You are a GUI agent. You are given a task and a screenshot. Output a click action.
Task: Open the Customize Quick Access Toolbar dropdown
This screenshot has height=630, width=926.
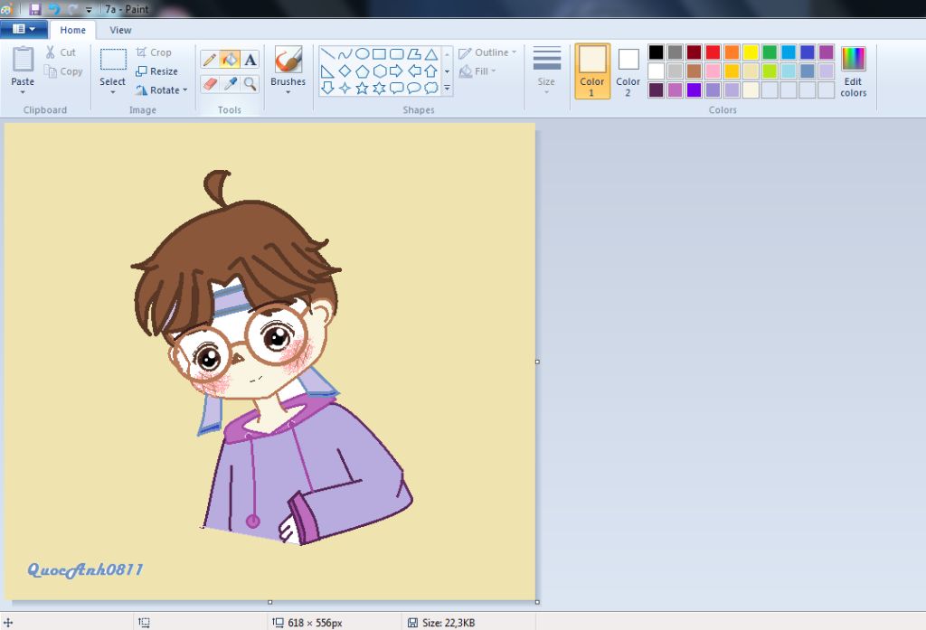(89, 9)
